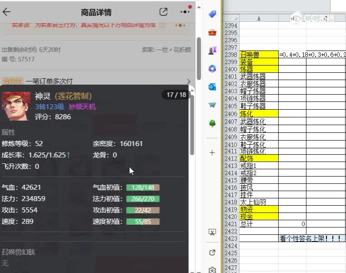Click the 神灵 pet avatar thumbnail
The height and width of the screenshot is (273, 346).
pyautogui.click(x=16, y=106)
